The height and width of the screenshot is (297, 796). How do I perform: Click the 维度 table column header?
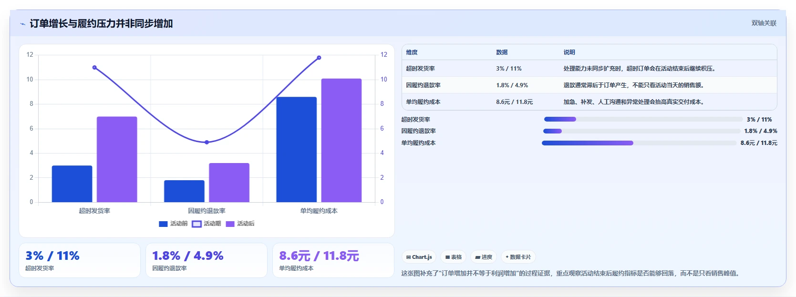pos(412,52)
